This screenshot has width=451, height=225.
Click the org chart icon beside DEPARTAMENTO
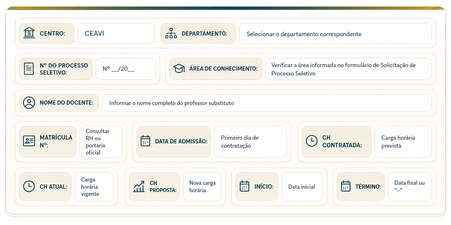tap(171, 33)
